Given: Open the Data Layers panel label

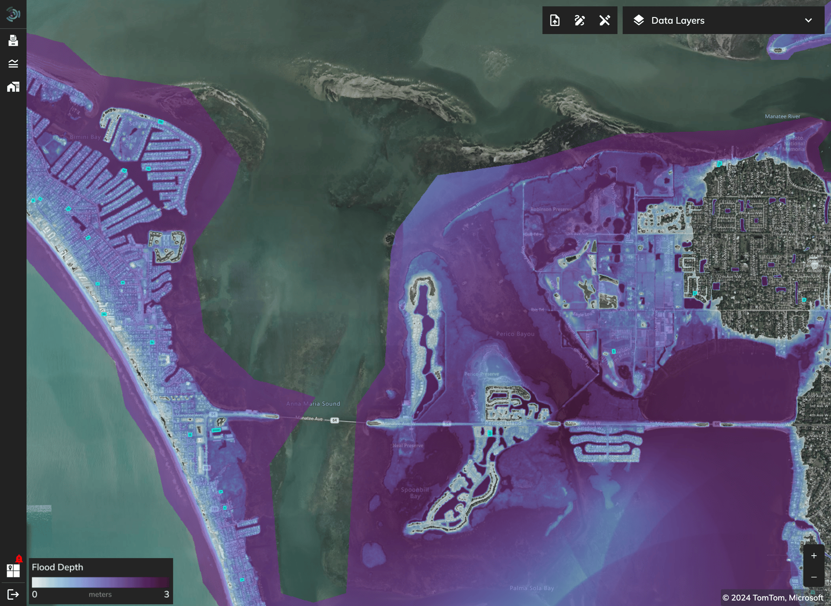Looking at the screenshot, I should click(678, 20).
